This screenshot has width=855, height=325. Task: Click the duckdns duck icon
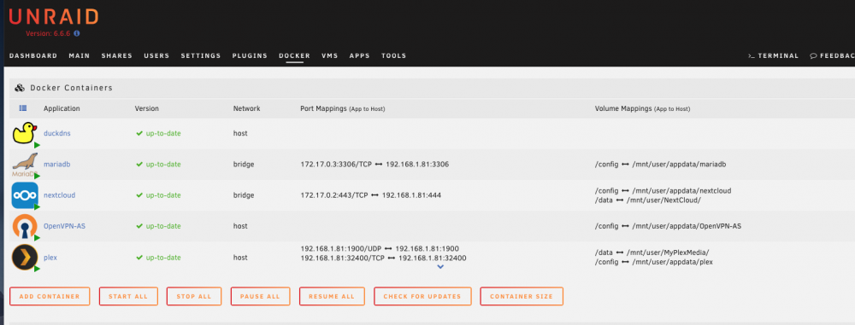coord(25,133)
